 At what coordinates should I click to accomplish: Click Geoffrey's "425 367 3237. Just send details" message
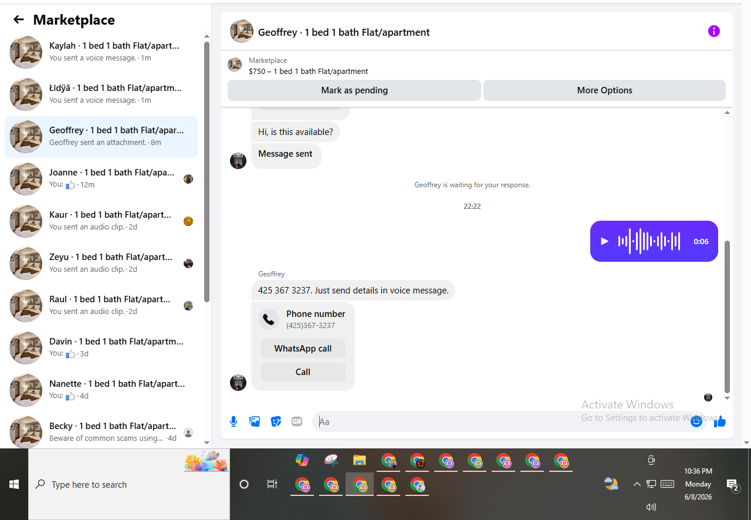[353, 290]
